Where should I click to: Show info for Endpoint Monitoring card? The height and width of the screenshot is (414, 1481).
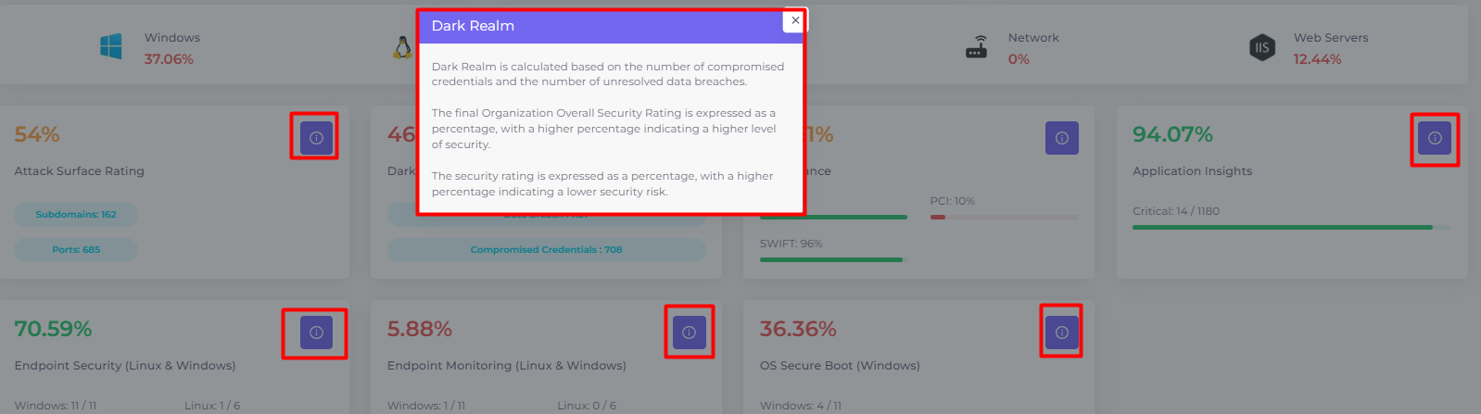click(689, 332)
